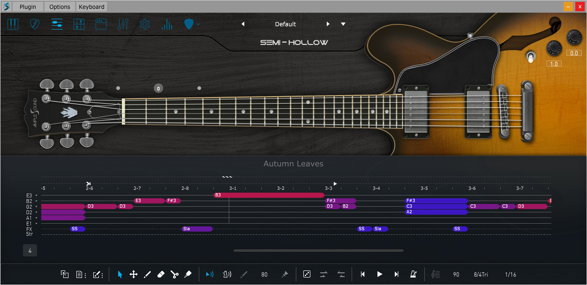587x285 pixels.
Task: Play the Autumn Leaves riff
Action: (x=380, y=274)
